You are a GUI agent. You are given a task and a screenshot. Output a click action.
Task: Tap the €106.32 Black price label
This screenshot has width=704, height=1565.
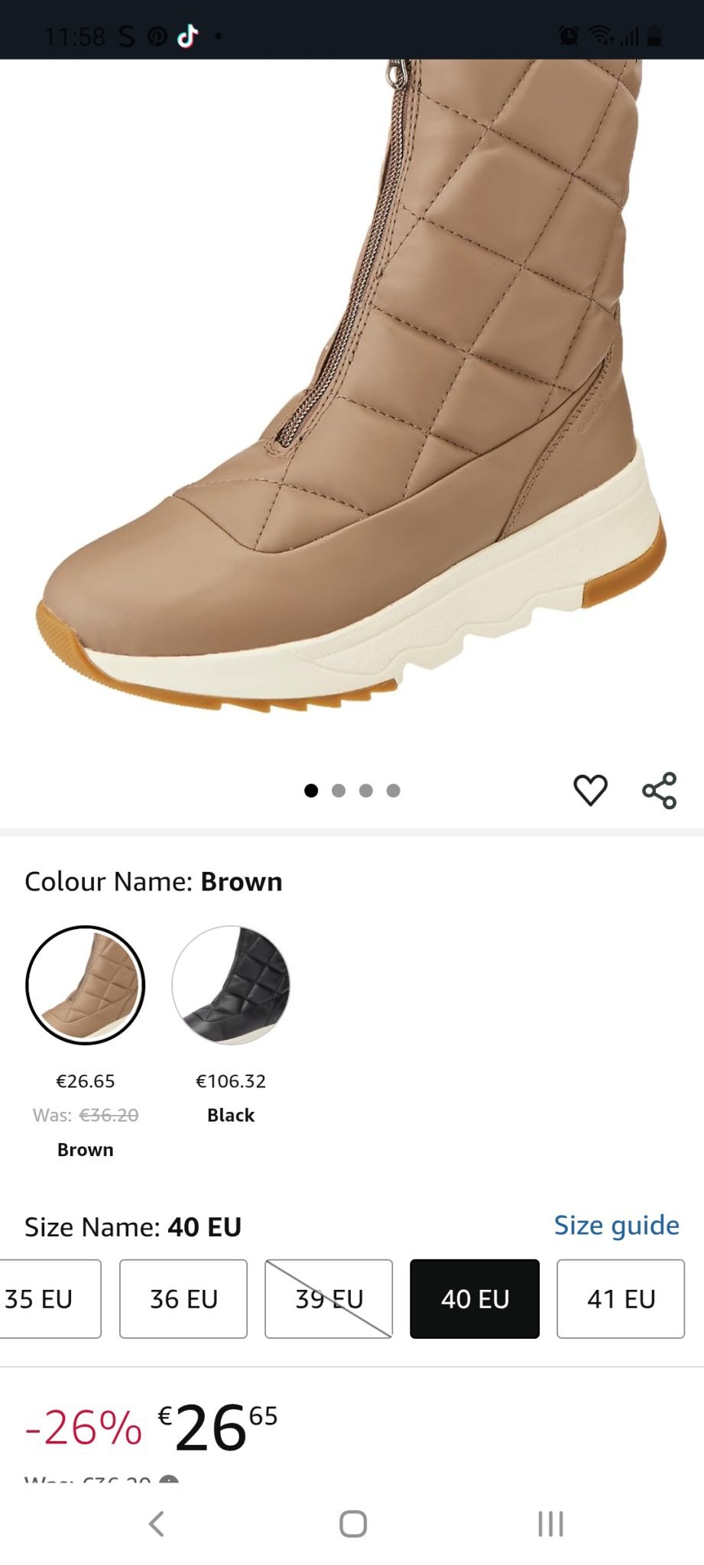(231, 1081)
